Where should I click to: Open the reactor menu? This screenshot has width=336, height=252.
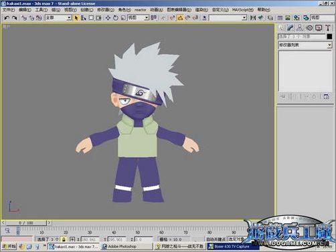140,10
